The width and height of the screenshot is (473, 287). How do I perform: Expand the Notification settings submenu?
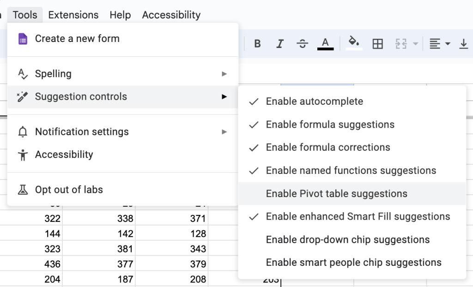224,132
